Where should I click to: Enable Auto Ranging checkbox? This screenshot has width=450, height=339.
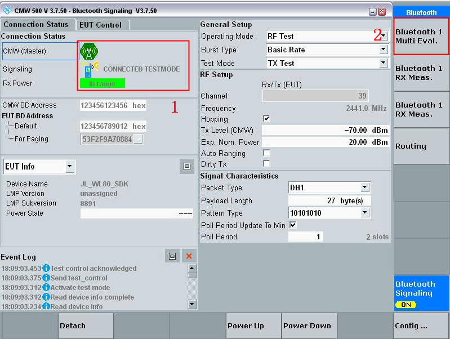click(266, 153)
